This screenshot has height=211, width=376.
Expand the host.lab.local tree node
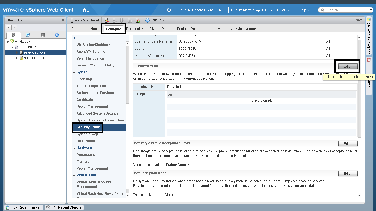tap(17, 58)
